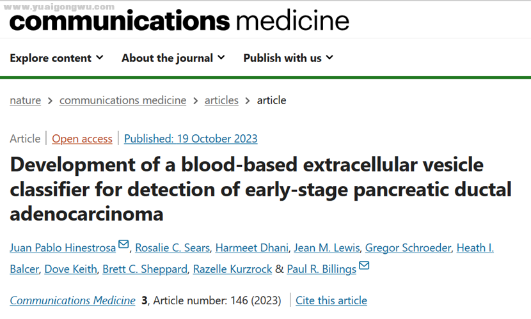Open Published: 19 October 2023 link
Screen dimensions: 531x319
pos(191,139)
